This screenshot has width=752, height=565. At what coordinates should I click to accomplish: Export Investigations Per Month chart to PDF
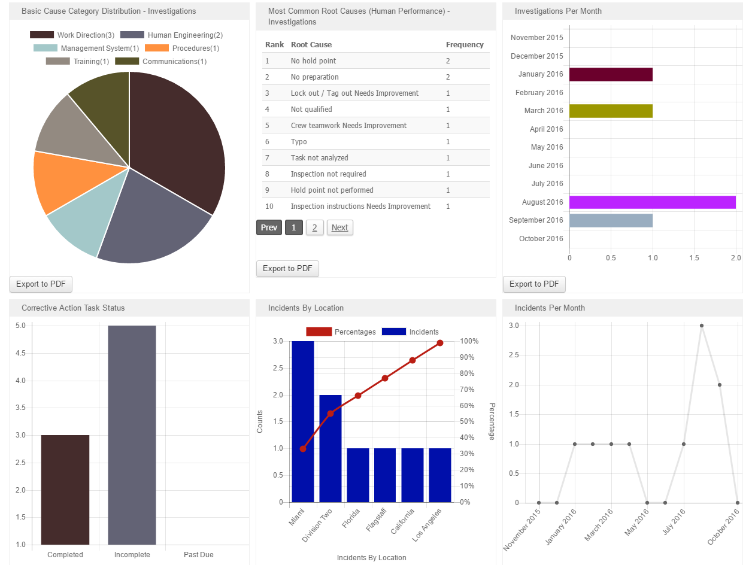click(534, 284)
